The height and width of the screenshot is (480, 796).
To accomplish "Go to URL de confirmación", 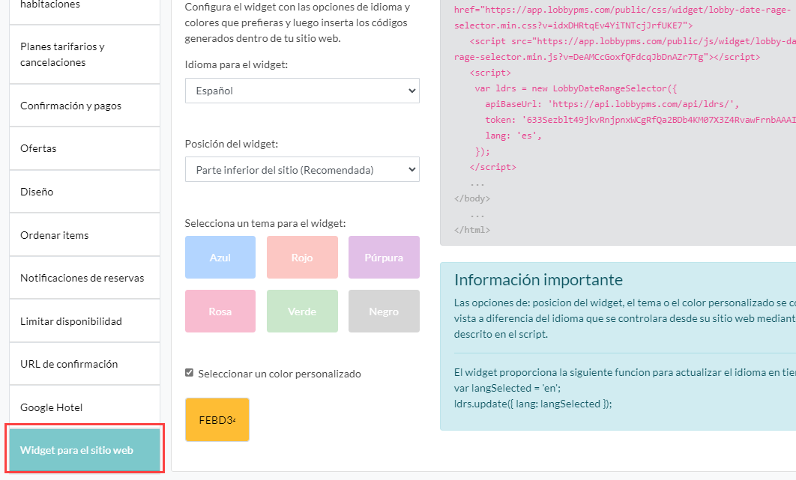I will [84, 364].
